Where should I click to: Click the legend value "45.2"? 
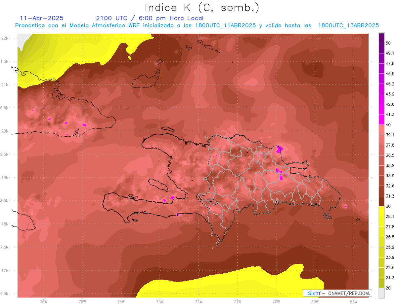390,84
